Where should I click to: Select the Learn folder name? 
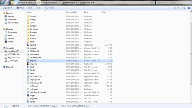click(32, 23)
